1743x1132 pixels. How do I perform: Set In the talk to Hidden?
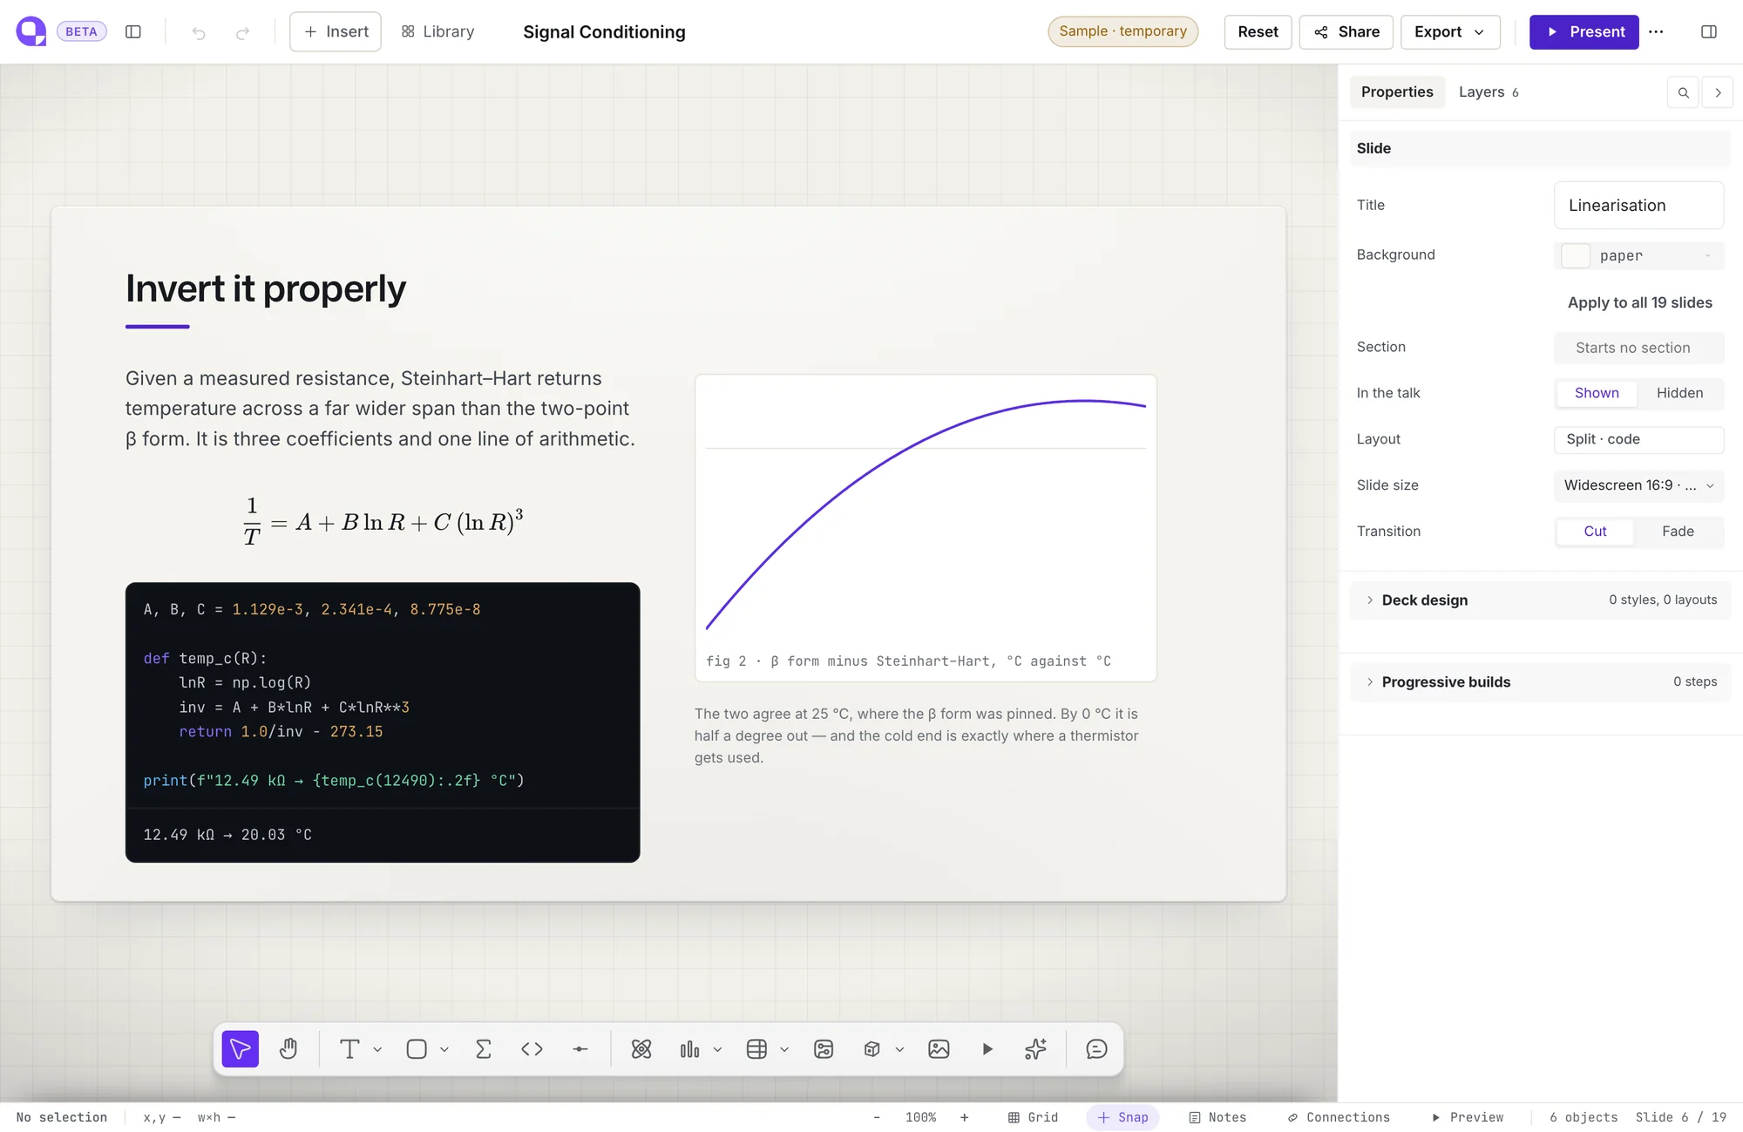(1679, 393)
